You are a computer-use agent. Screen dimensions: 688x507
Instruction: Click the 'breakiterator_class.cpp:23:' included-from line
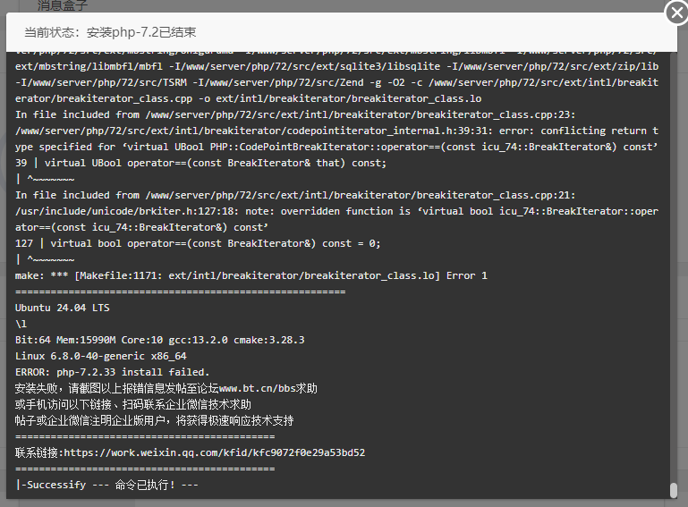[x=295, y=114]
